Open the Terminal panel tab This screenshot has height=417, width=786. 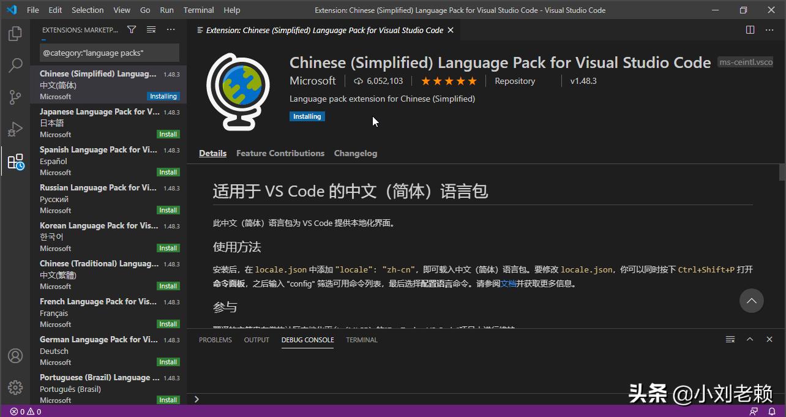pyautogui.click(x=361, y=340)
